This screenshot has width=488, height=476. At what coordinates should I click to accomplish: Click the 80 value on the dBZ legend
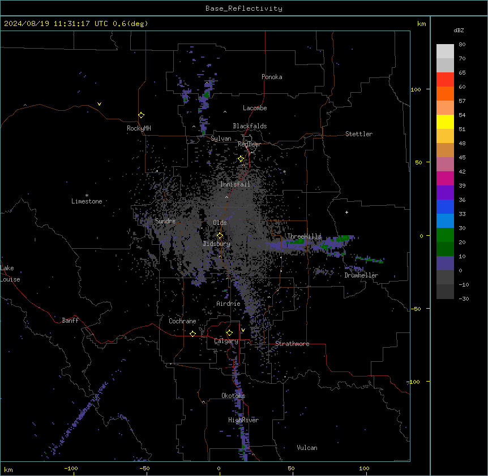(462, 45)
